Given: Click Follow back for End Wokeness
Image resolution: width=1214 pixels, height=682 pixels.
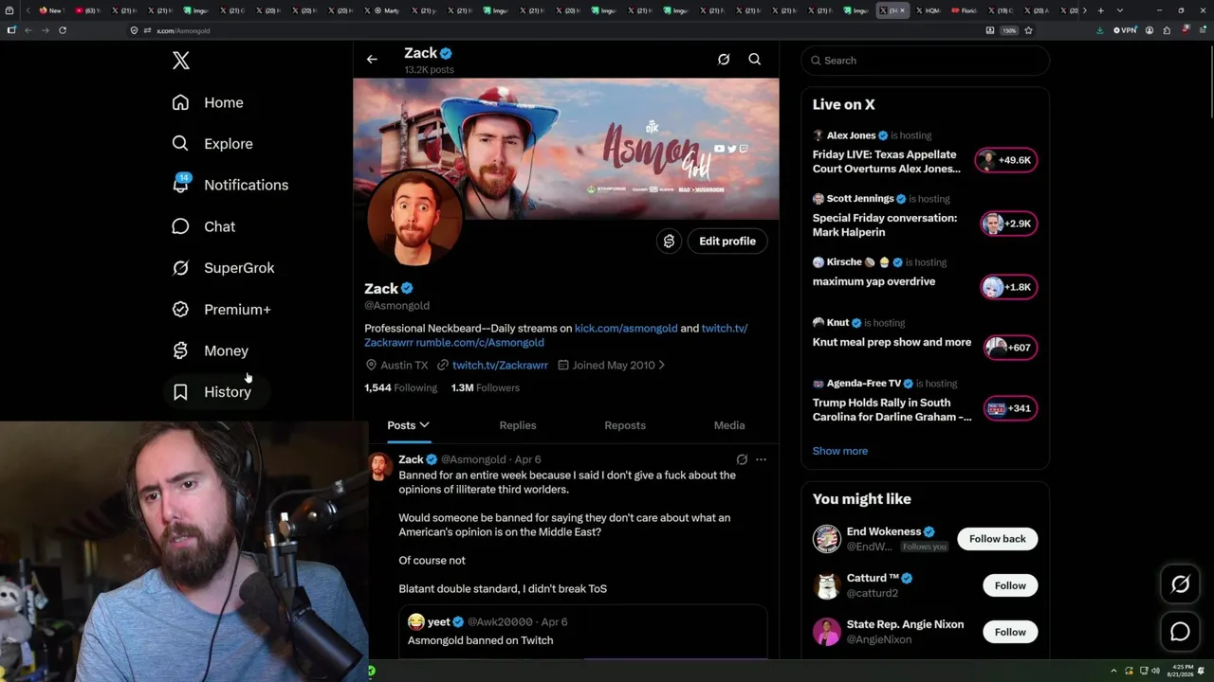Looking at the screenshot, I should 998,539.
